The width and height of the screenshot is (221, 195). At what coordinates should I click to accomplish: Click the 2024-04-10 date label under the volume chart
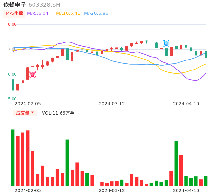pos(186,190)
